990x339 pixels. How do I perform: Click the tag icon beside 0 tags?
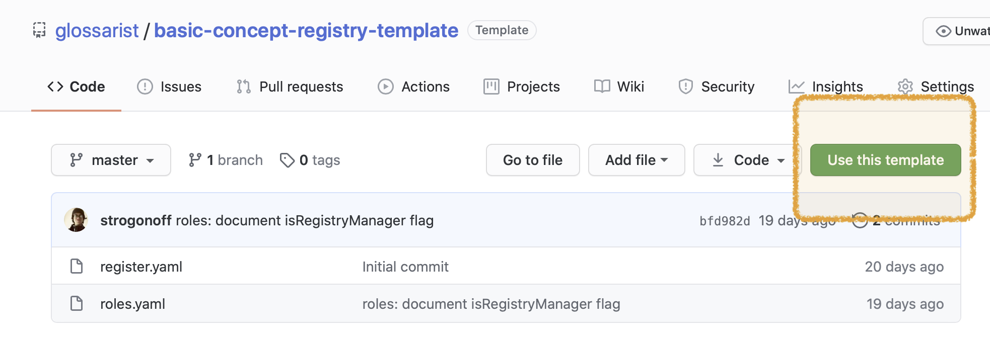287,160
